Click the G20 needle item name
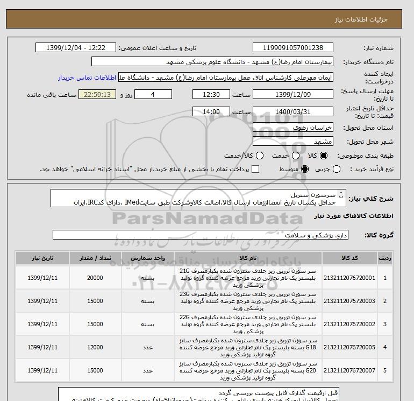The image size is (414, 401). (x=248, y=370)
